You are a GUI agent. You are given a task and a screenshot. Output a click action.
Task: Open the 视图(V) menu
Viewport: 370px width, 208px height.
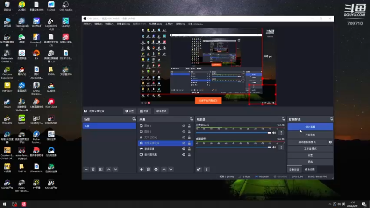pos(110,24)
